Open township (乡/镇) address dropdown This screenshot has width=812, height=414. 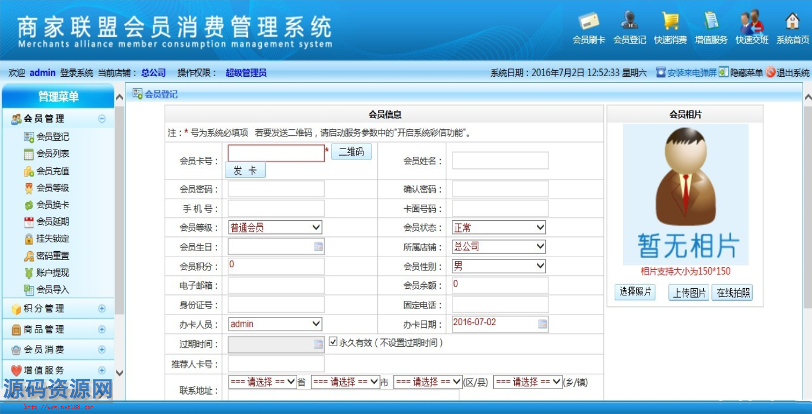[x=528, y=381]
